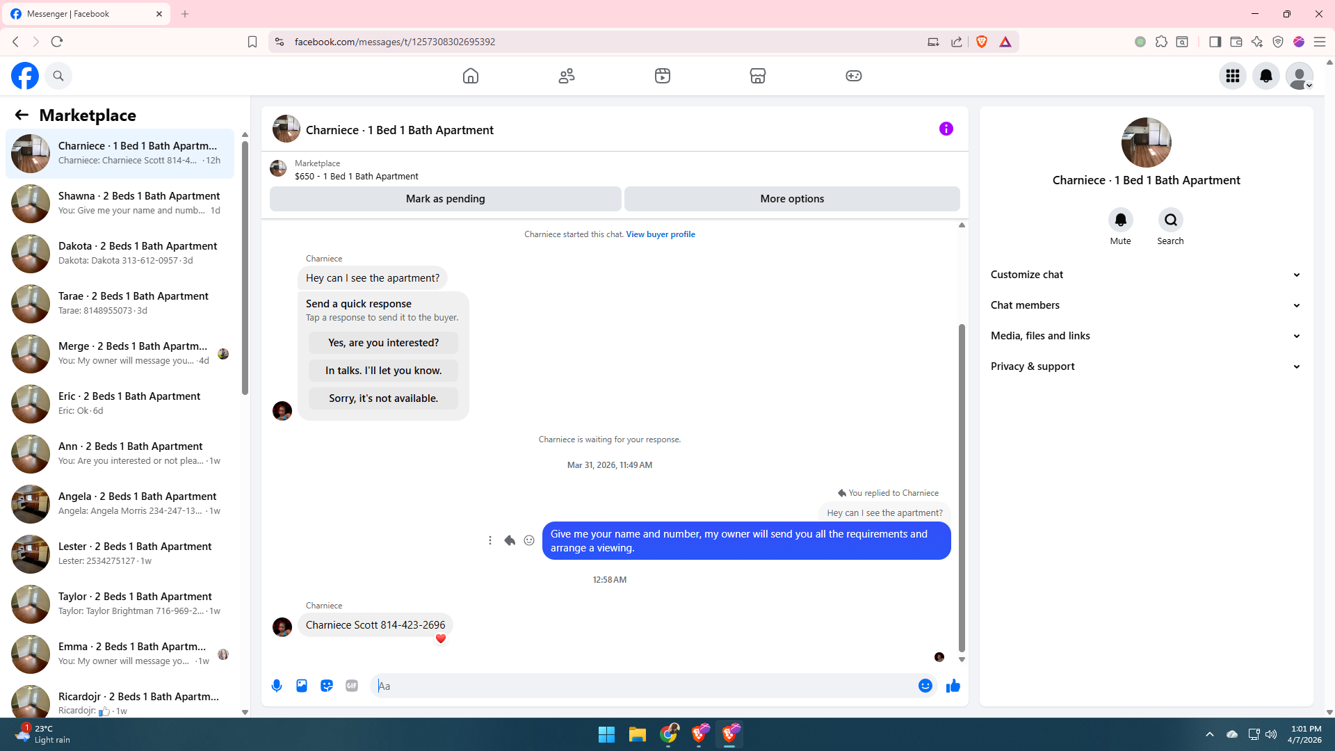Open the Gaming icon in top navigation
The height and width of the screenshot is (751, 1335).
click(854, 76)
